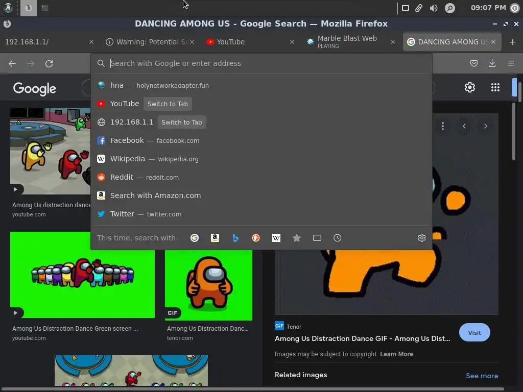Search this time with Amazon
Viewport: 523px width, 392px height.
215,238
